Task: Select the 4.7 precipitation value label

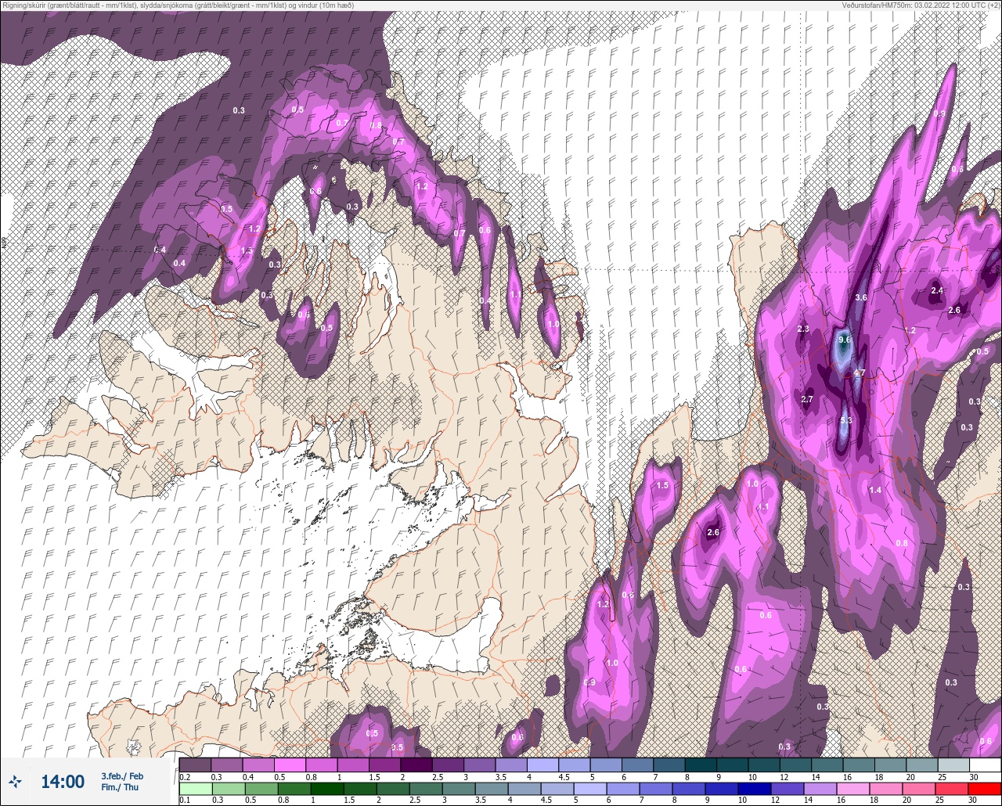Action: point(859,372)
